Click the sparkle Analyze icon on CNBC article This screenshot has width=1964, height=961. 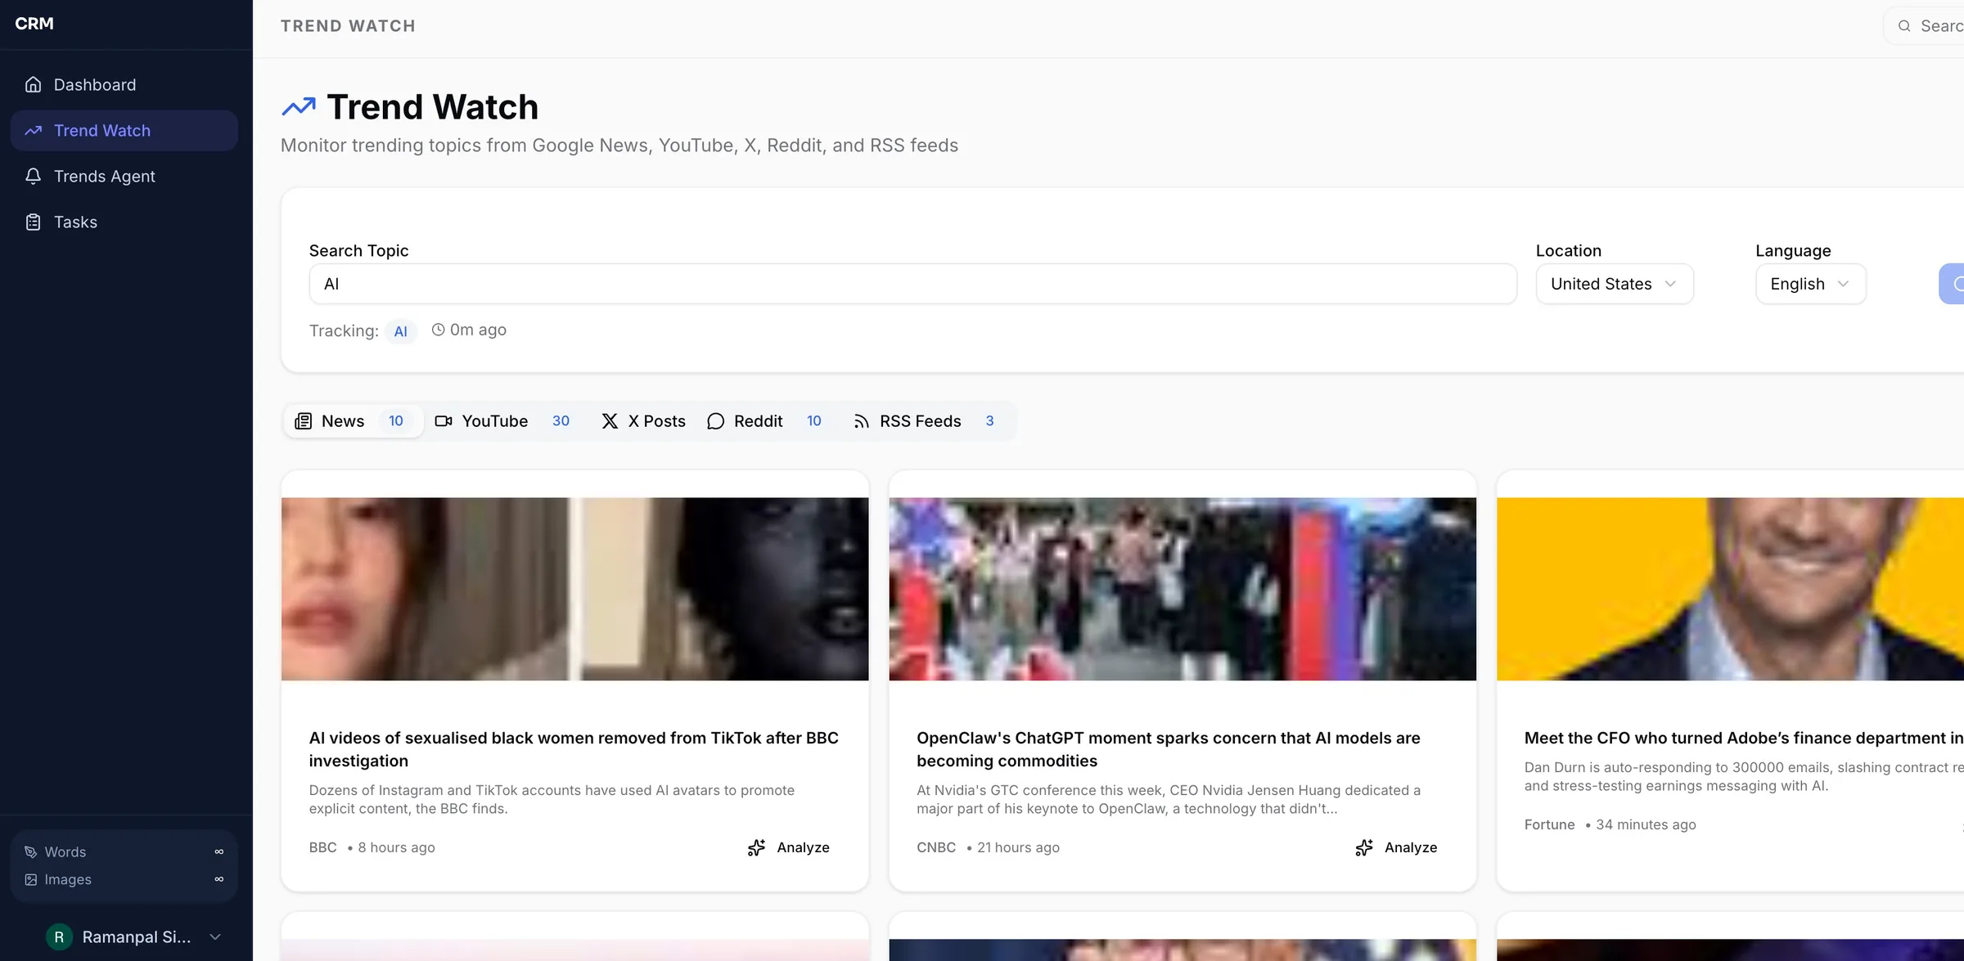tap(1363, 847)
